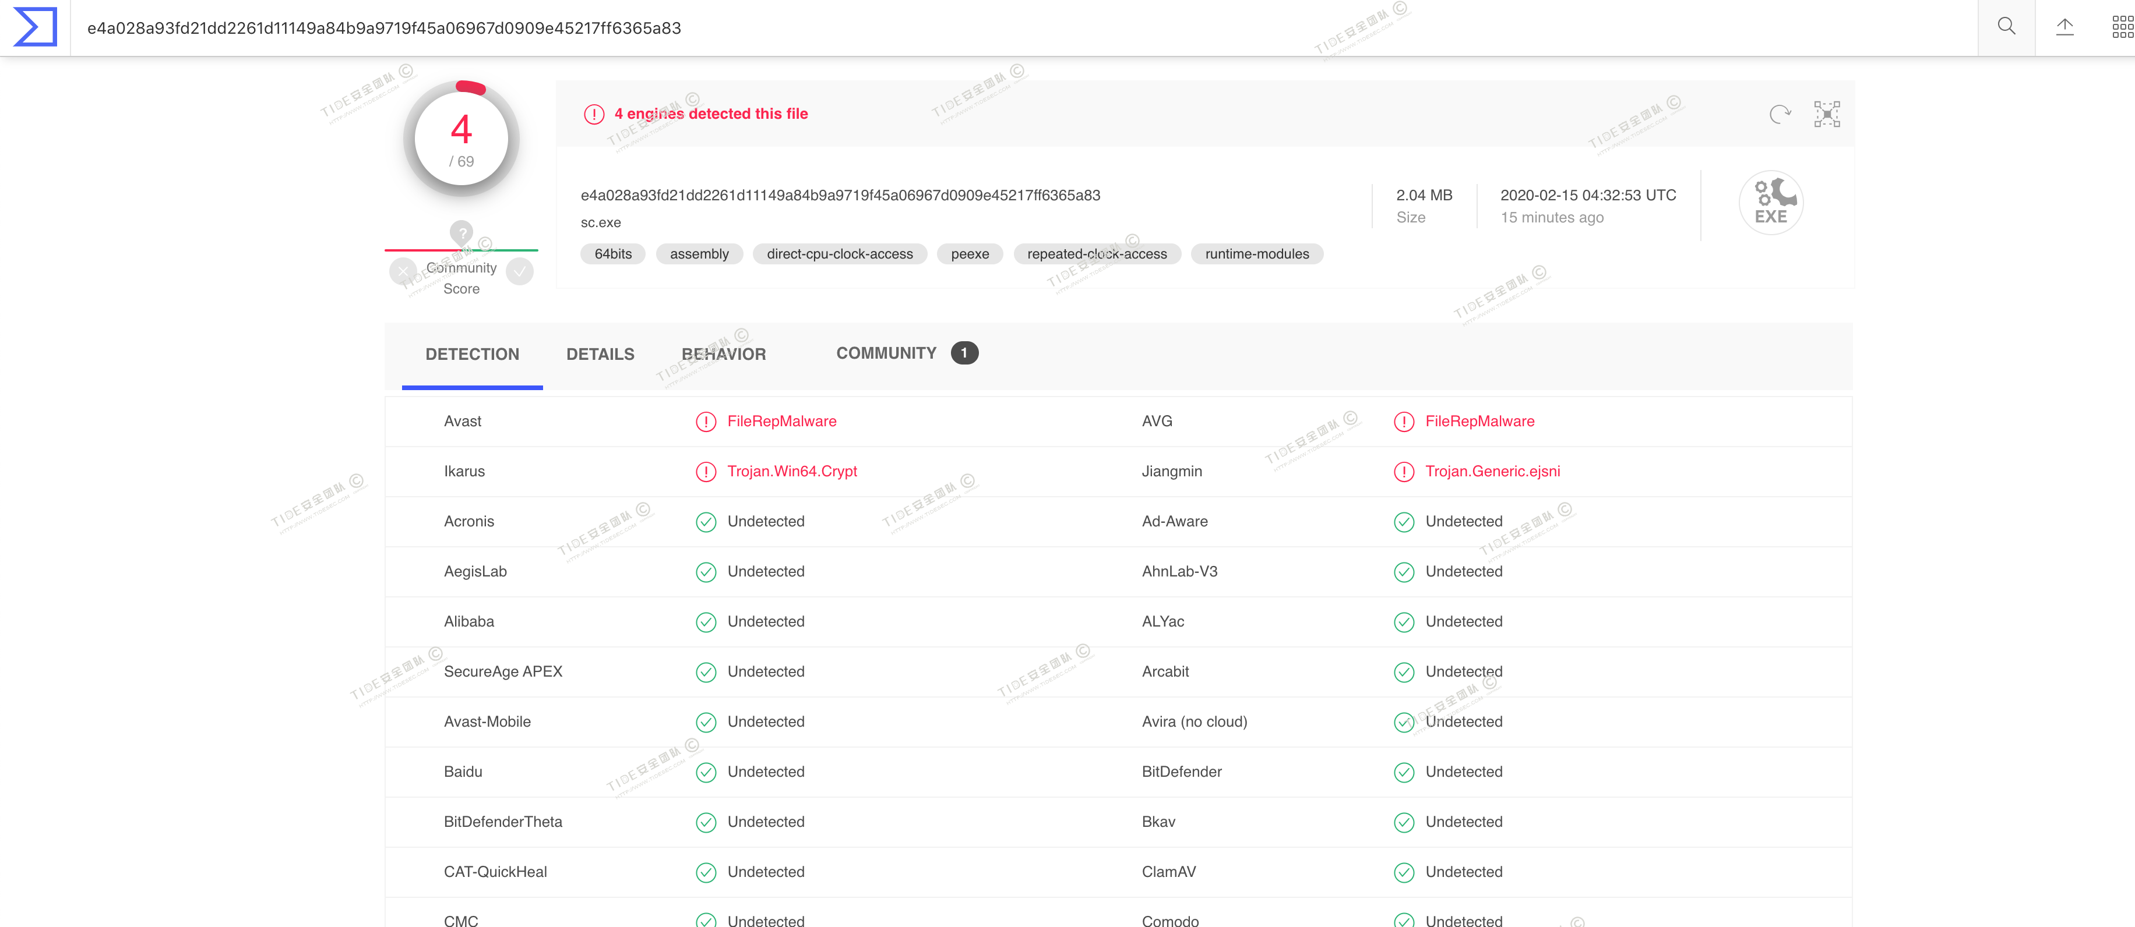Click the 4/69 detection score gauge

click(461, 139)
